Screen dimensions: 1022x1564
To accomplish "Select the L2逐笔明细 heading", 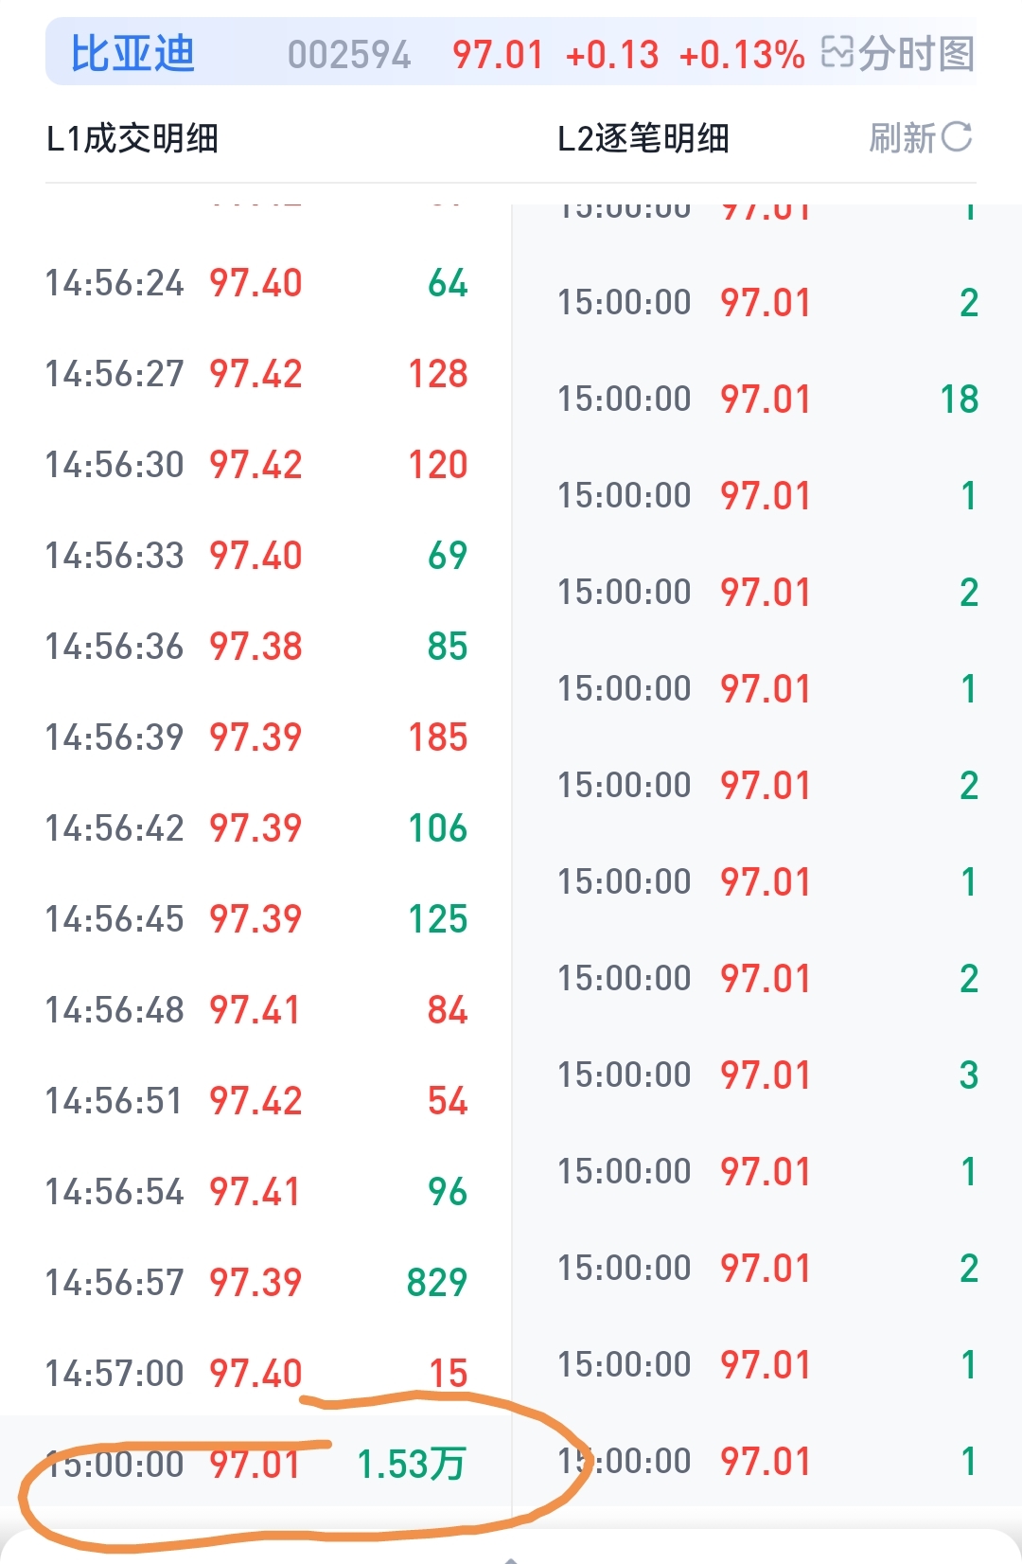I will [643, 139].
